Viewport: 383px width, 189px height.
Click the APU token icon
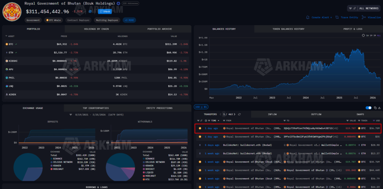click(x=7, y=69)
